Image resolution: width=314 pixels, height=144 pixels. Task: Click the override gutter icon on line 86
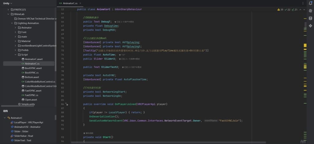click(x=67, y=104)
